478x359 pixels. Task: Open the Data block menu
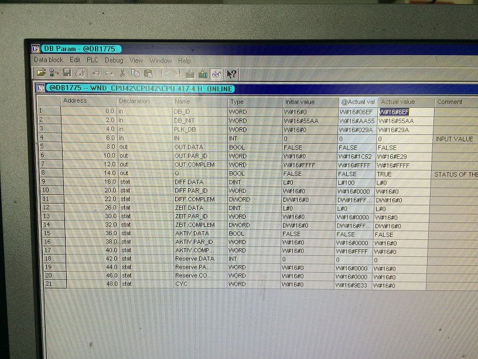pyautogui.click(x=49, y=60)
